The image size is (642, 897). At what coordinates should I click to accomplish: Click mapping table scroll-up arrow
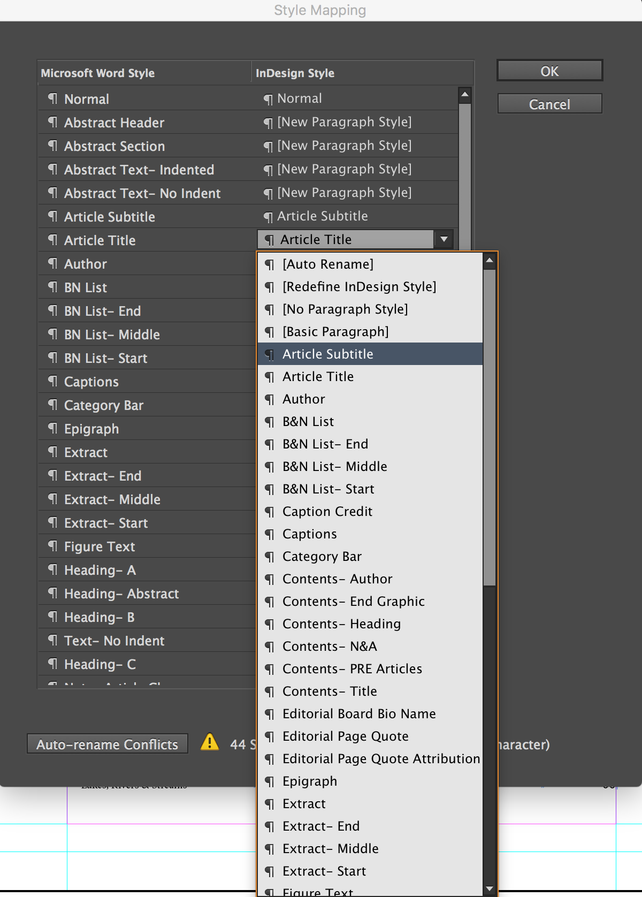(465, 95)
